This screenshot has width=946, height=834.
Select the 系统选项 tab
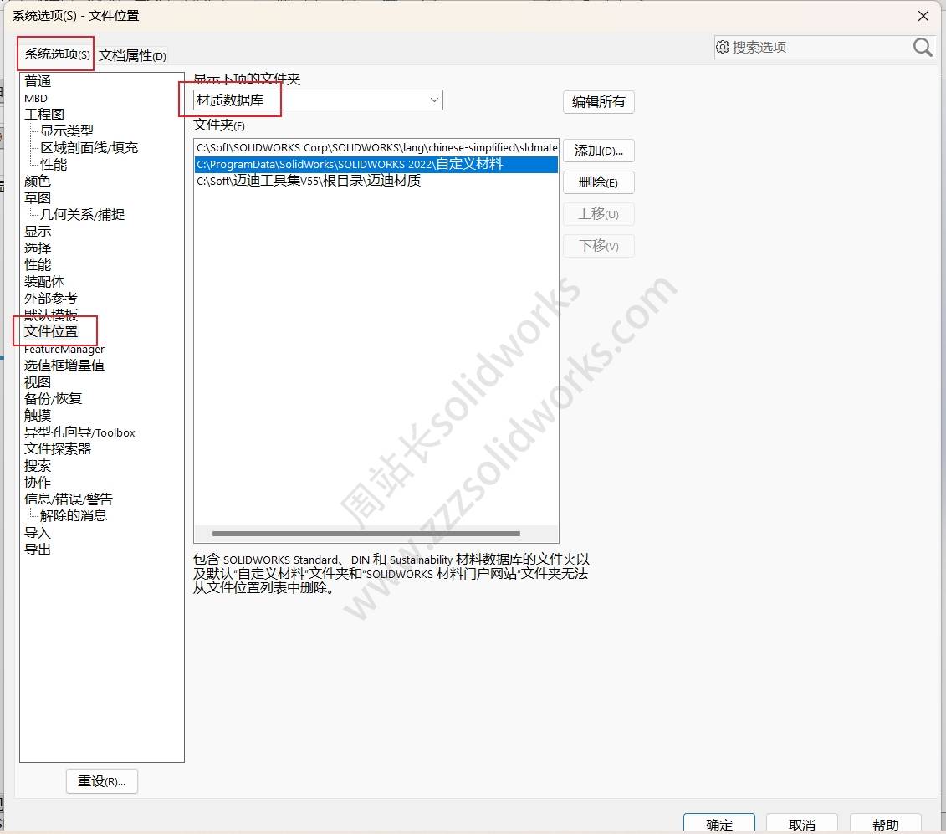(56, 54)
